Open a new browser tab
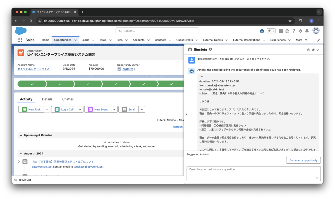Screen dimensions: 335x199 coord(82,12)
